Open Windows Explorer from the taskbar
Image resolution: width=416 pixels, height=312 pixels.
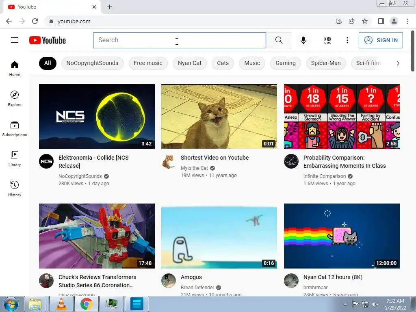(35, 304)
